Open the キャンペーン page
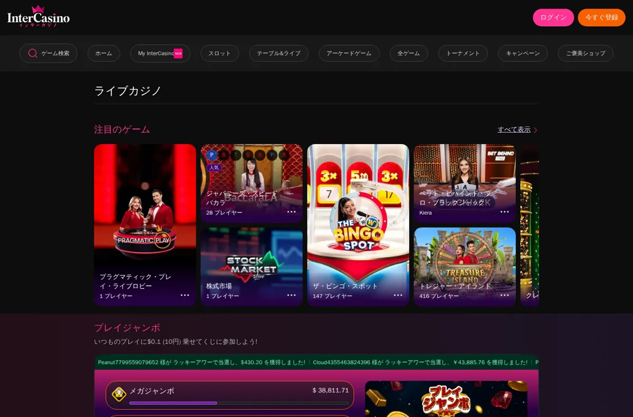The width and height of the screenshot is (633, 417). coord(523,53)
